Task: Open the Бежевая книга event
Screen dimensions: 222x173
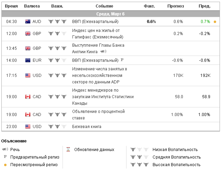Action: [x=87, y=127]
